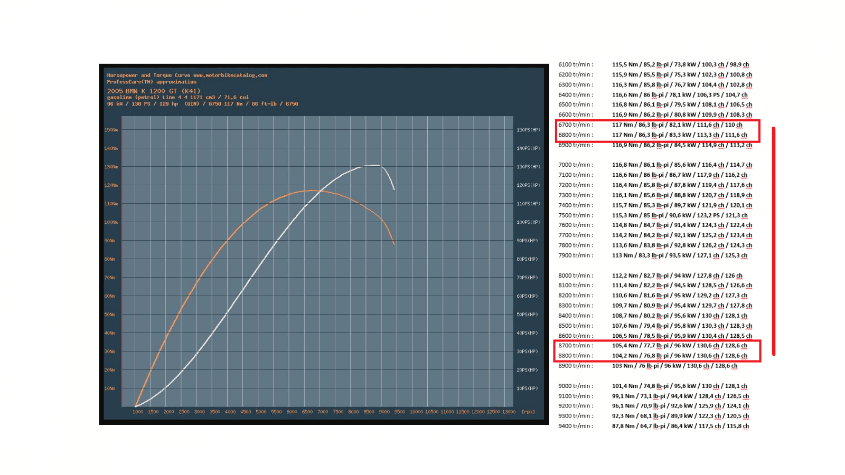The image size is (845, 475).
Task: Click the 9400 tr/min row at bottom
Action: (x=655, y=426)
